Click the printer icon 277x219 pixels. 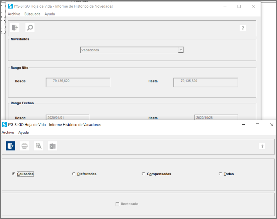(x=24, y=146)
